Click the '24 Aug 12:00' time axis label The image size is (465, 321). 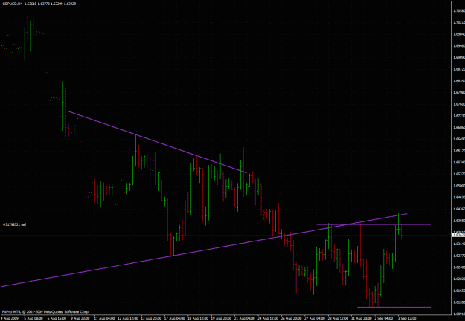point(266,318)
